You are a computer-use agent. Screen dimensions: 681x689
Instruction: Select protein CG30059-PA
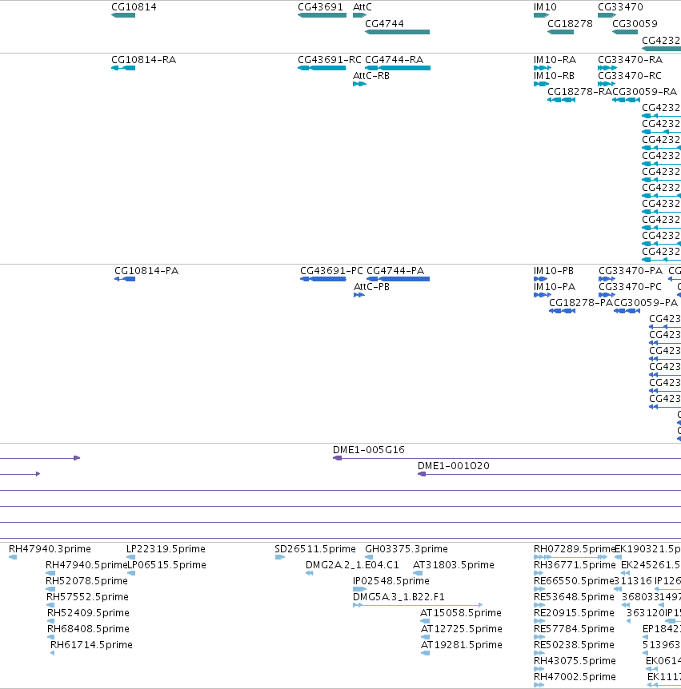tap(627, 311)
